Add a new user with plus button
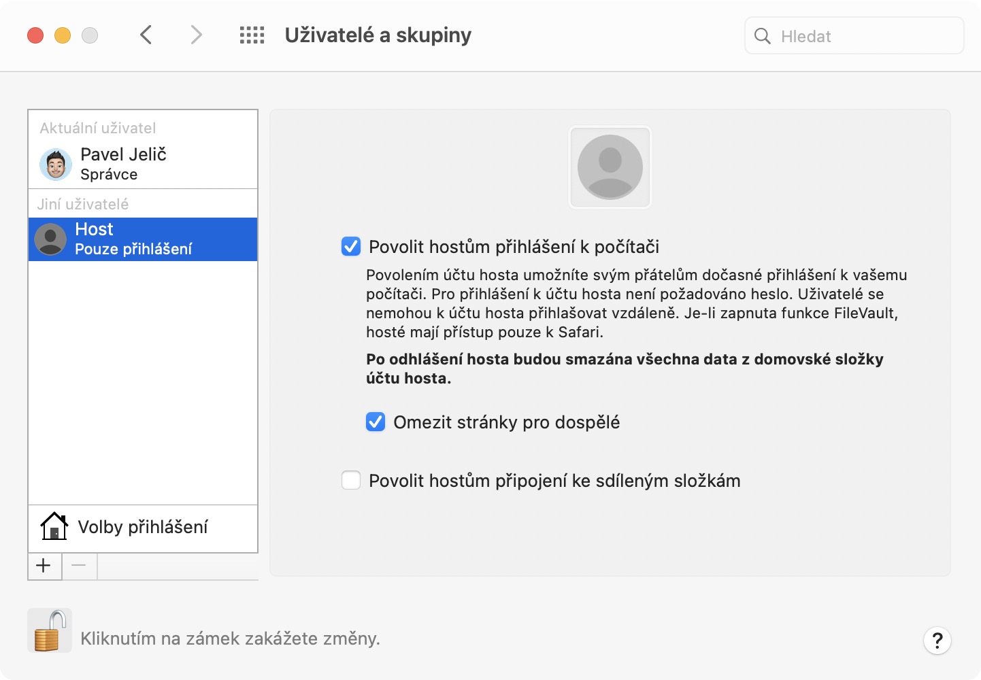The image size is (981, 680). 44,566
